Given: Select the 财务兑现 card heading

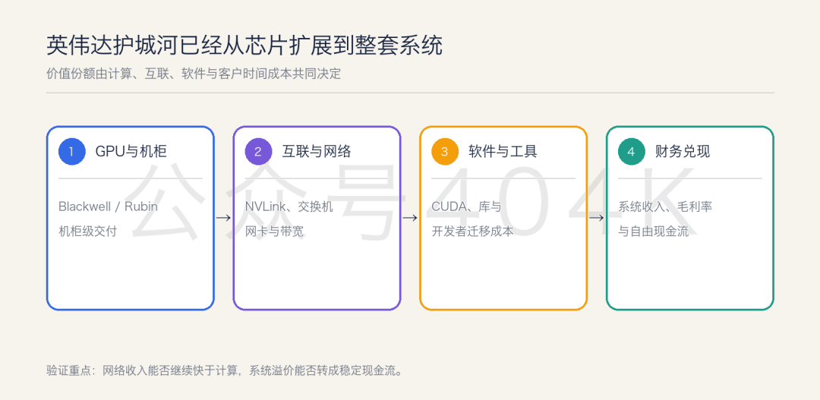Looking at the screenshot, I should (683, 152).
